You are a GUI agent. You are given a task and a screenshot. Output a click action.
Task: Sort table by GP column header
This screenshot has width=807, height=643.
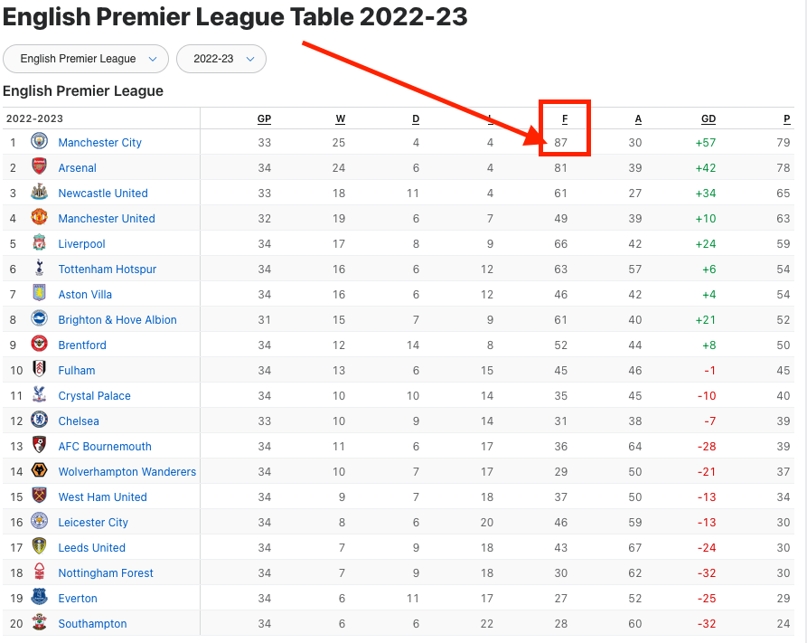point(264,118)
